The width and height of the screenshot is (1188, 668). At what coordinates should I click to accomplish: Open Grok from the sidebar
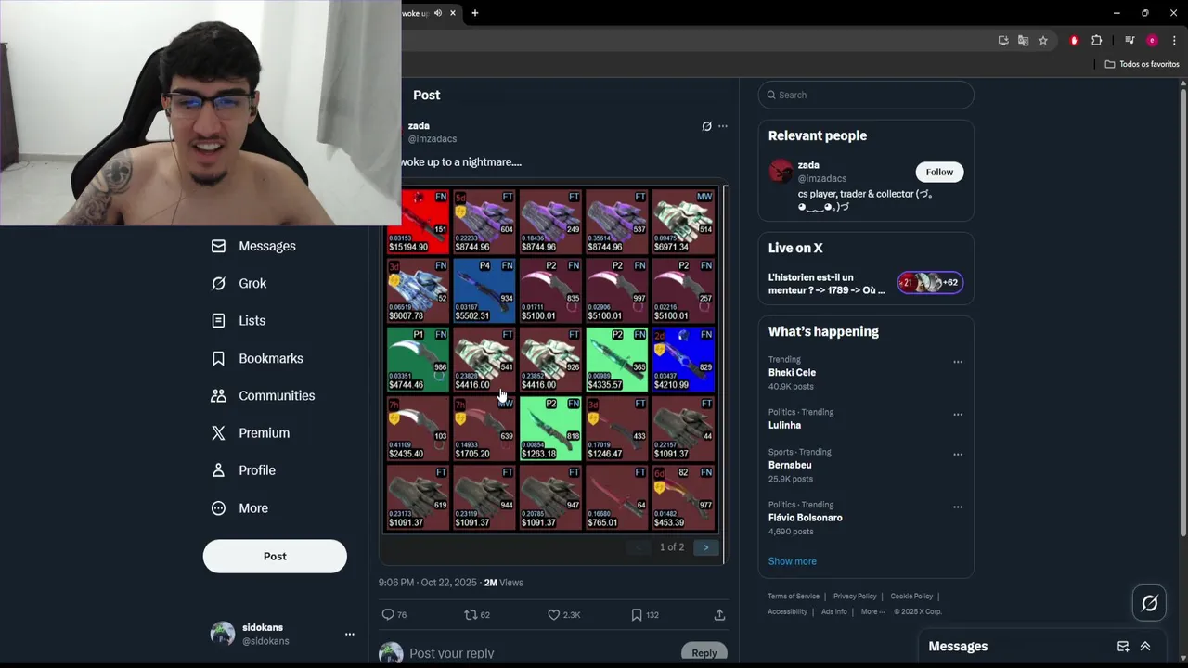click(x=239, y=283)
